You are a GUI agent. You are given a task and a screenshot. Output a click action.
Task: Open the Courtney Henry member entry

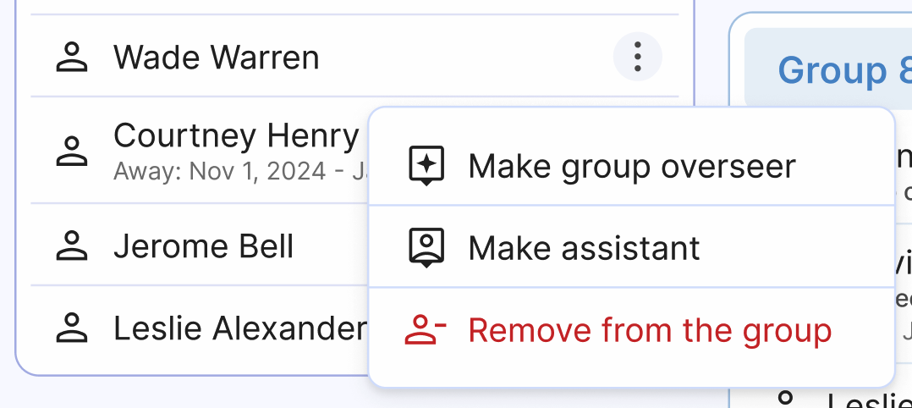[236, 136]
